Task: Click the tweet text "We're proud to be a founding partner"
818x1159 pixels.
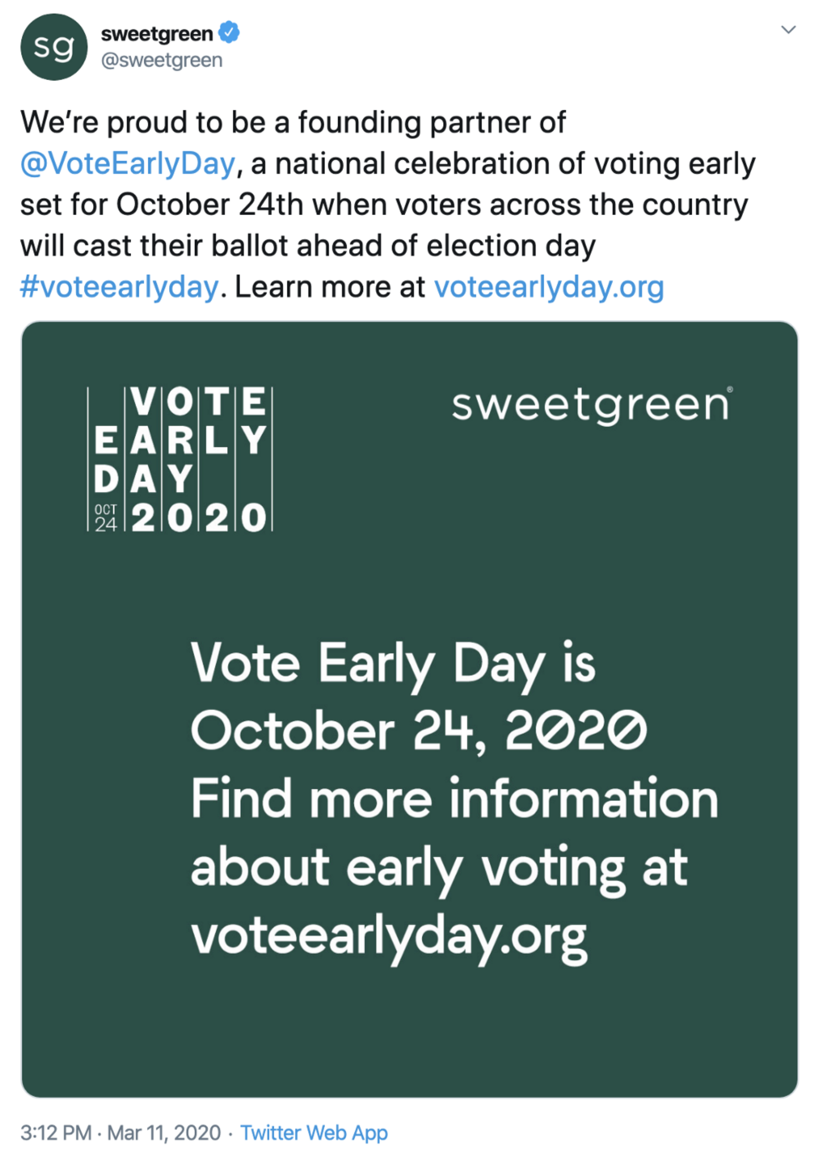Action: [x=293, y=123]
